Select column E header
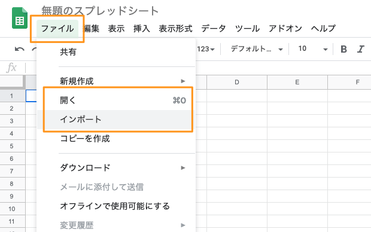Image resolution: width=371 pixels, height=232 pixels. click(x=297, y=83)
